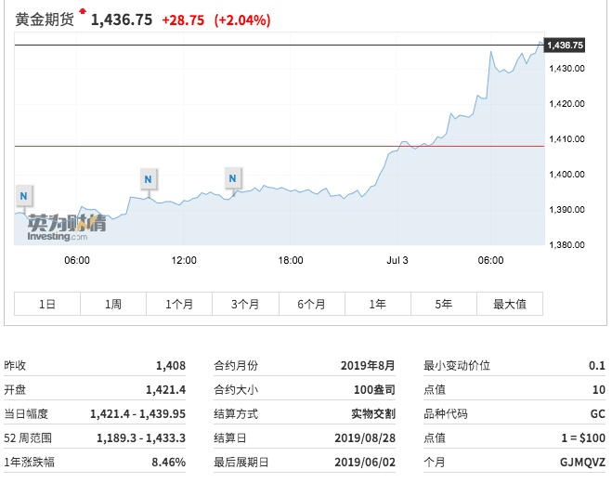Select the 5年 chart range

coord(443,304)
